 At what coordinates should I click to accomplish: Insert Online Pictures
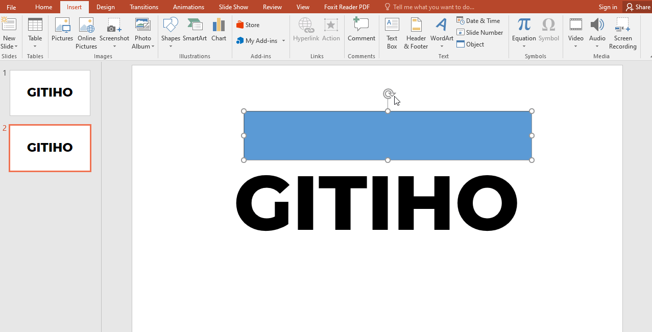[x=86, y=32]
